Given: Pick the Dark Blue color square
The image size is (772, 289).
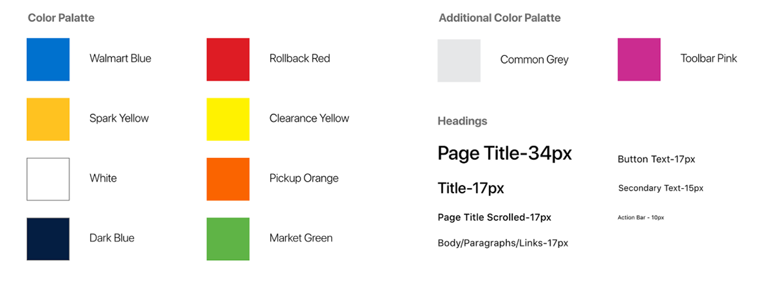Looking at the screenshot, I should point(48,238).
